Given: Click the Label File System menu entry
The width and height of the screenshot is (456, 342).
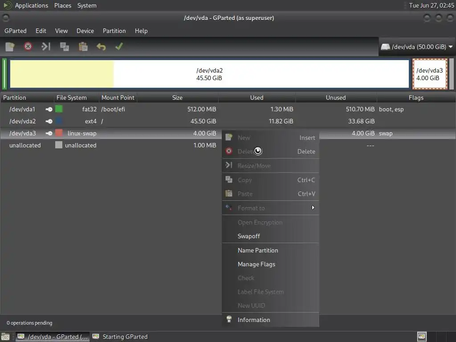Looking at the screenshot, I should [x=270, y=292].
